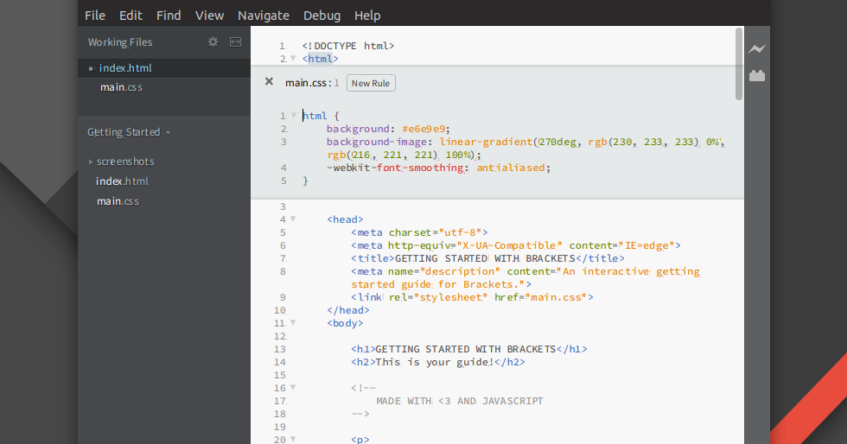Open the Debug menu

tap(322, 16)
